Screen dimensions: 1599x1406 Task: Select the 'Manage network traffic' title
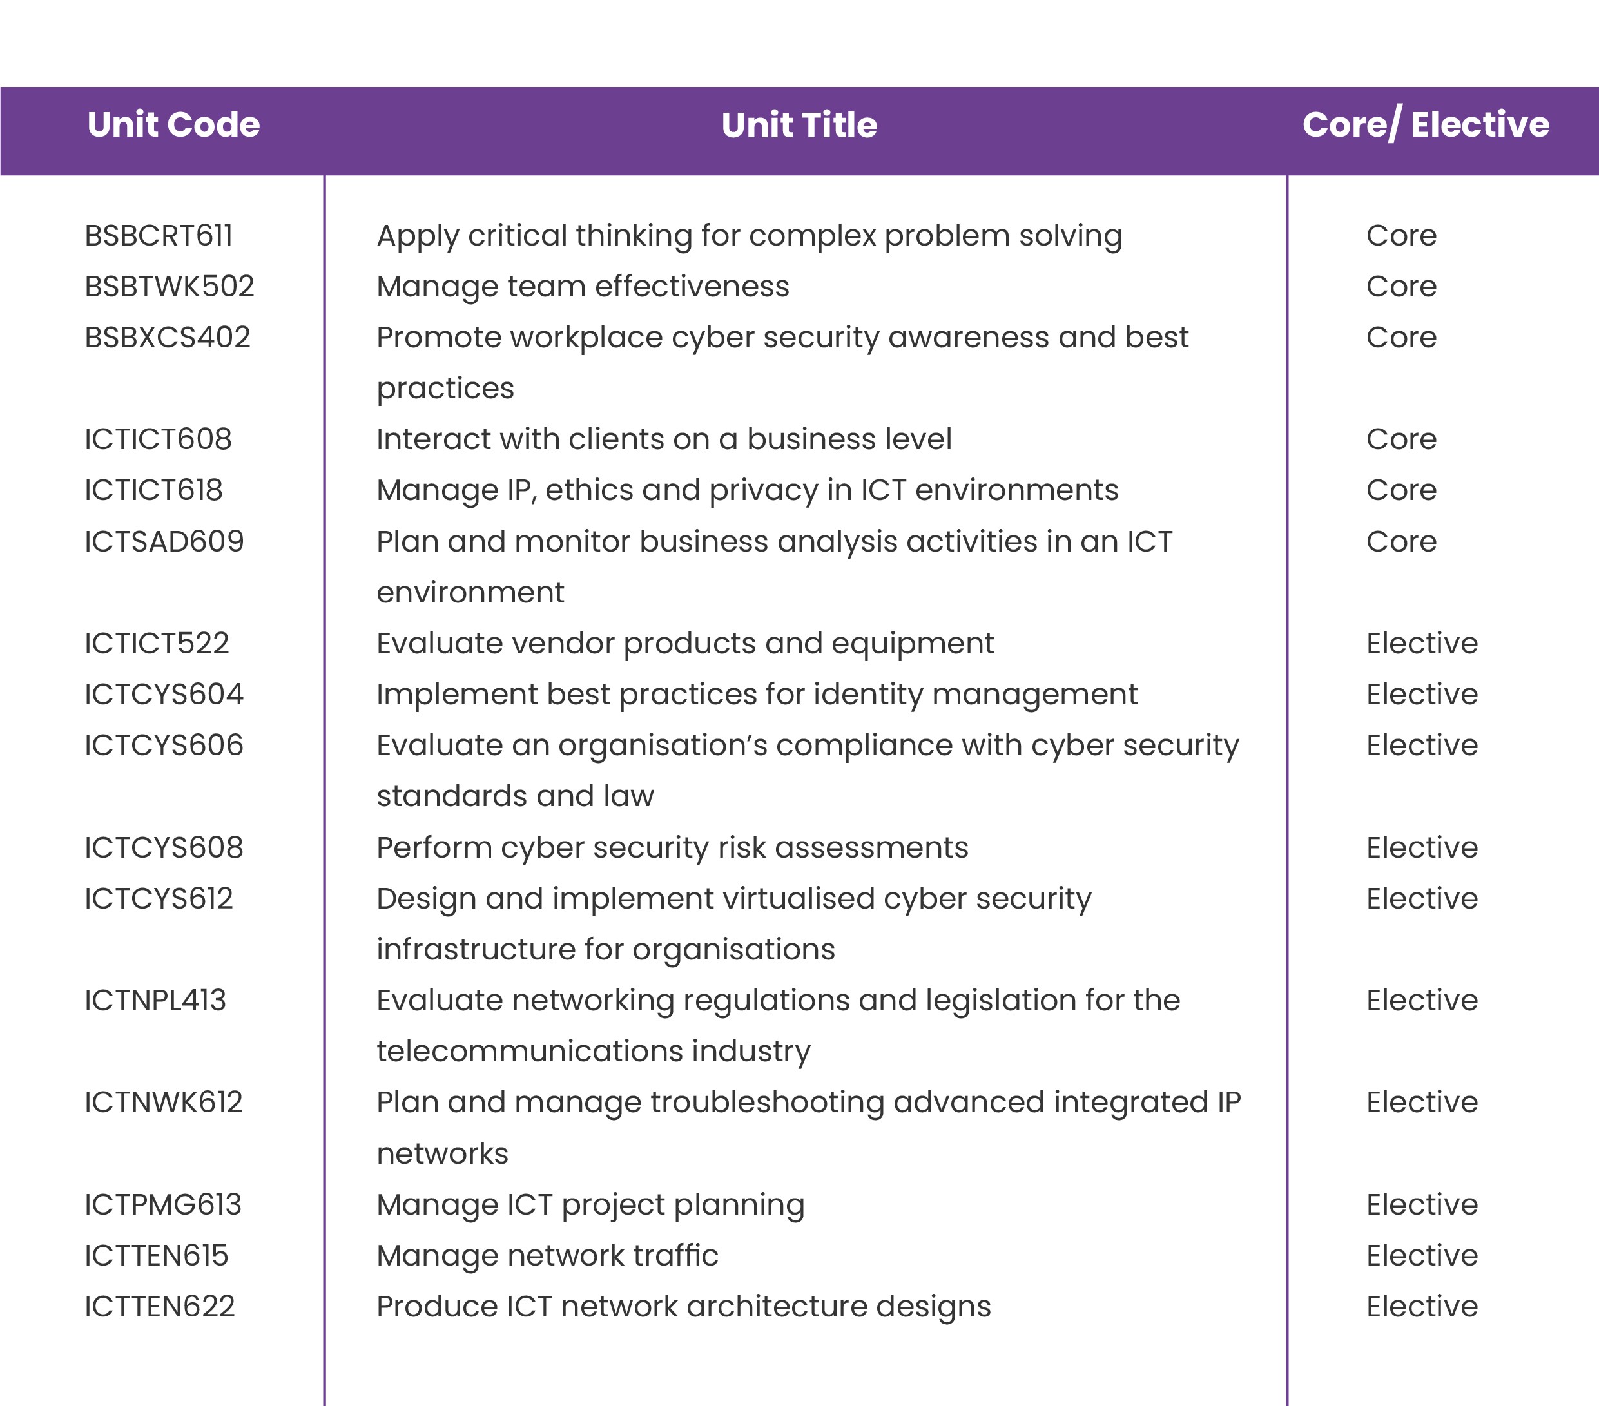(548, 1256)
